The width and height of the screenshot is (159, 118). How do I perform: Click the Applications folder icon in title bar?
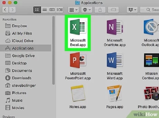pyautogui.click(x=77, y=3)
